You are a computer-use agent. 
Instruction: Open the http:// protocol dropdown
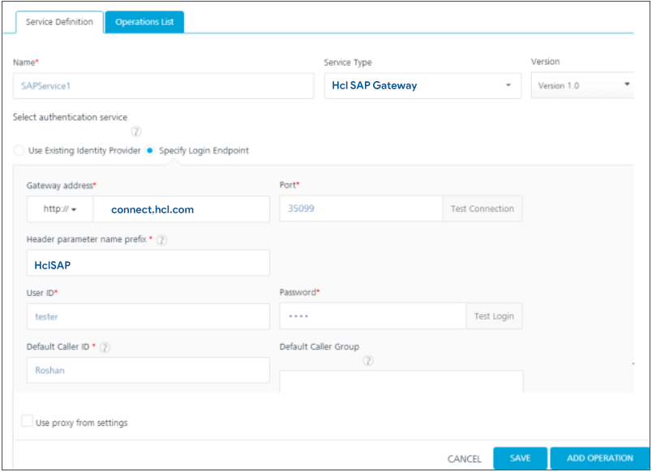click(59, 209)
